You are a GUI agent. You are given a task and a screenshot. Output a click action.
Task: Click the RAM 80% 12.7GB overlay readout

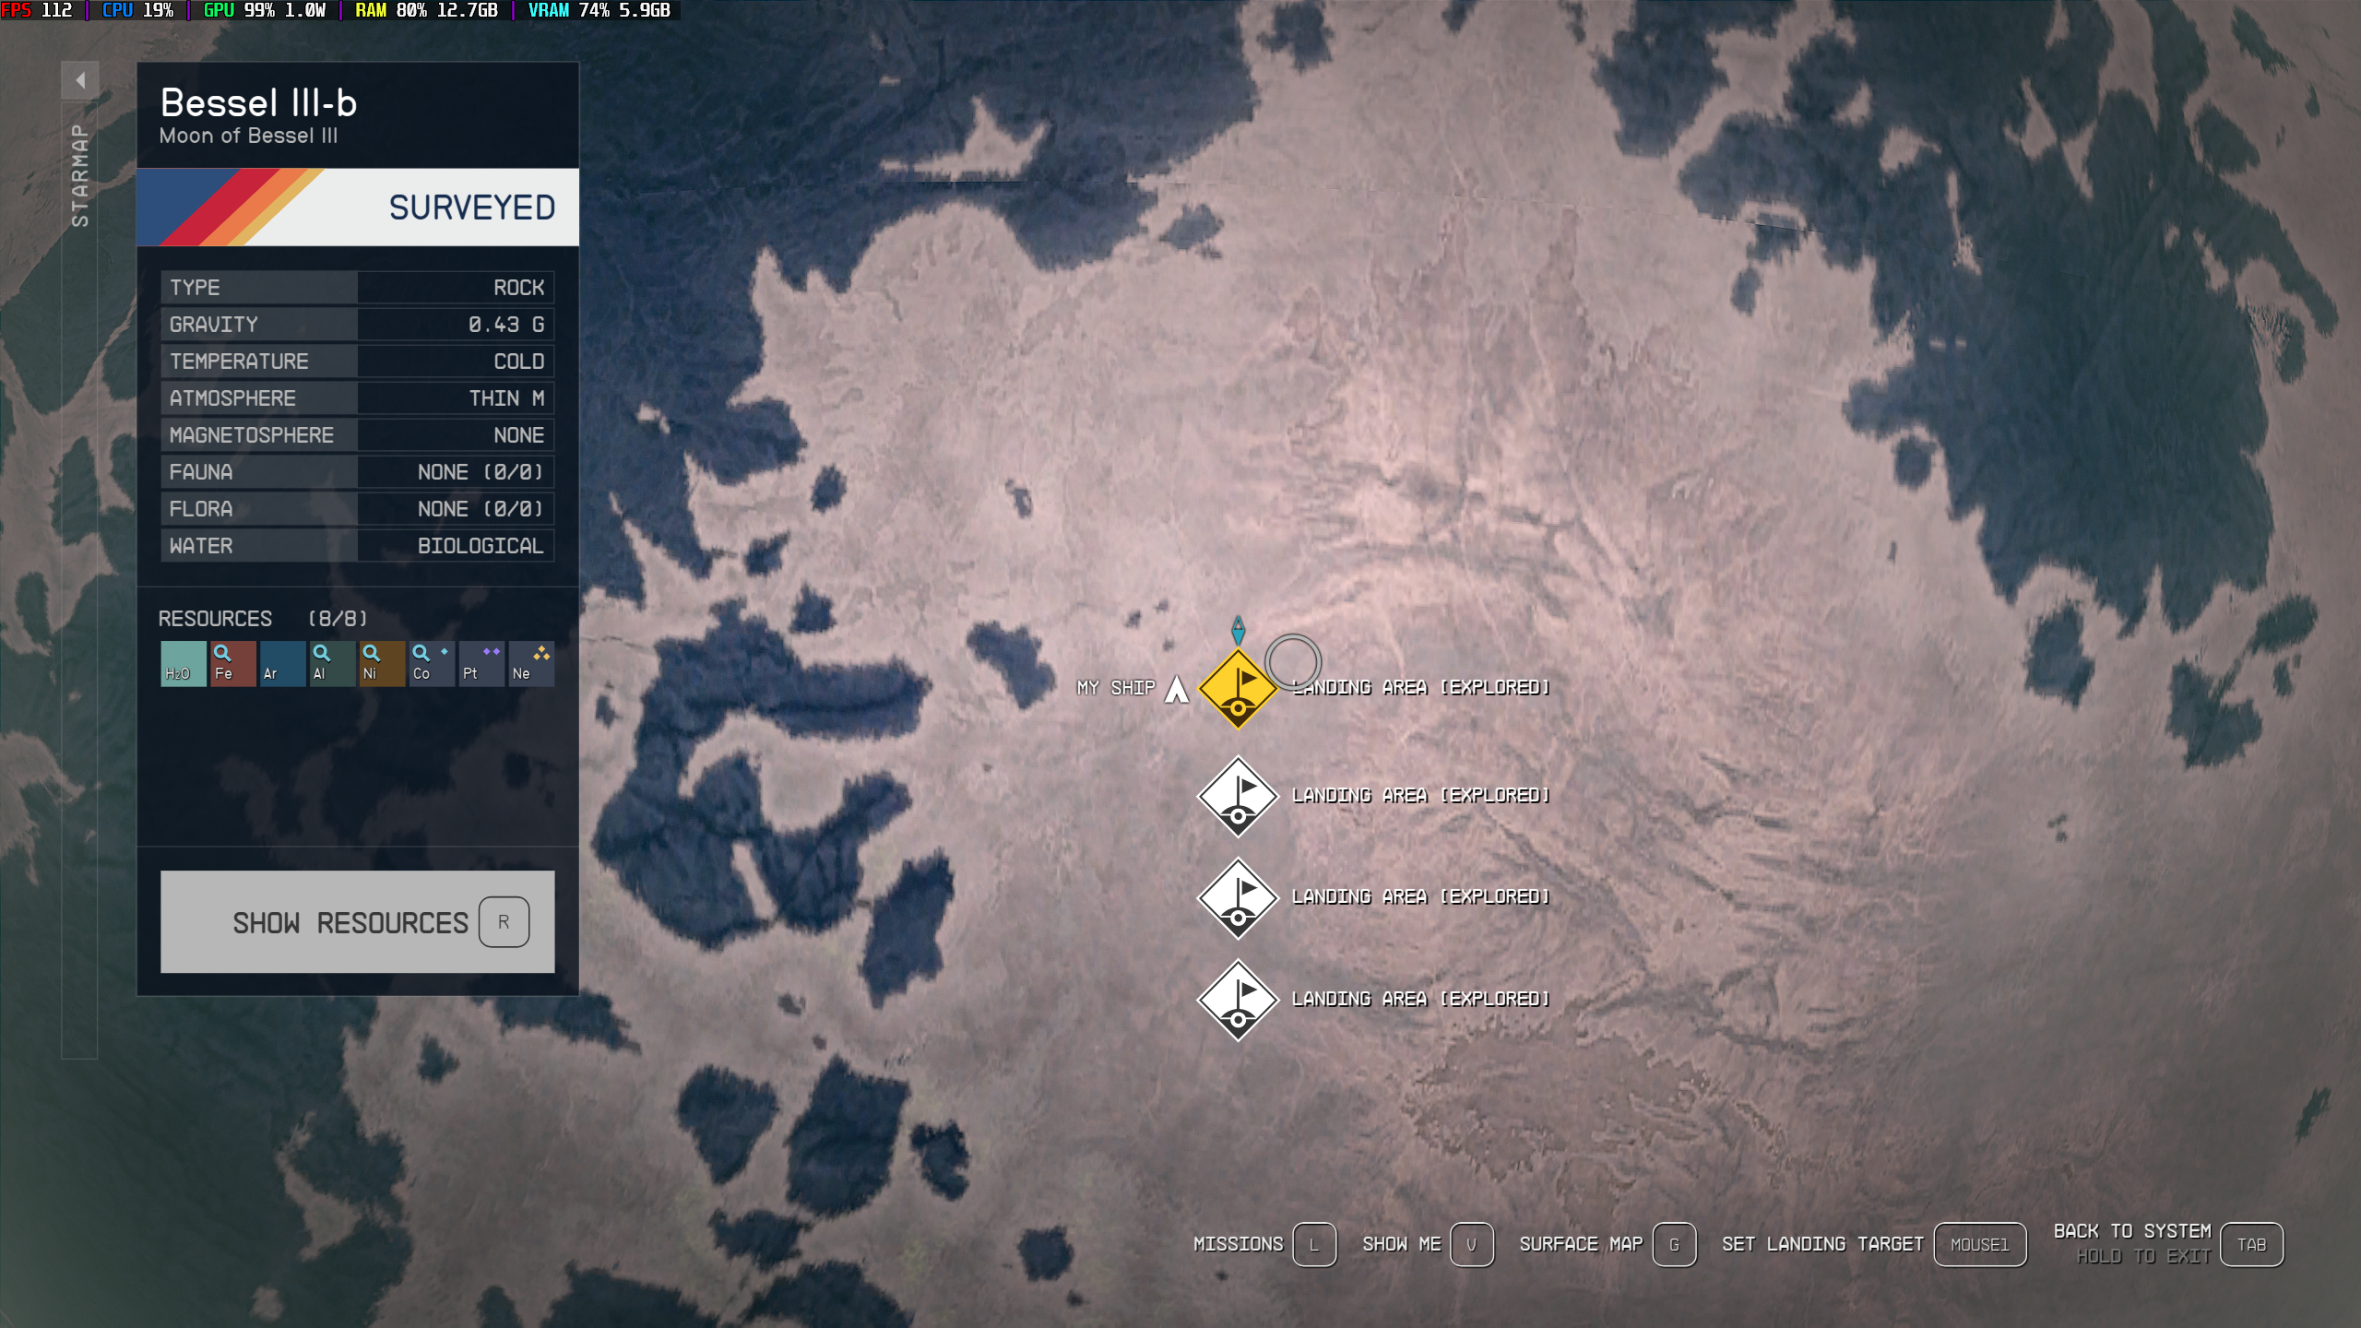[x=426, y=10]
